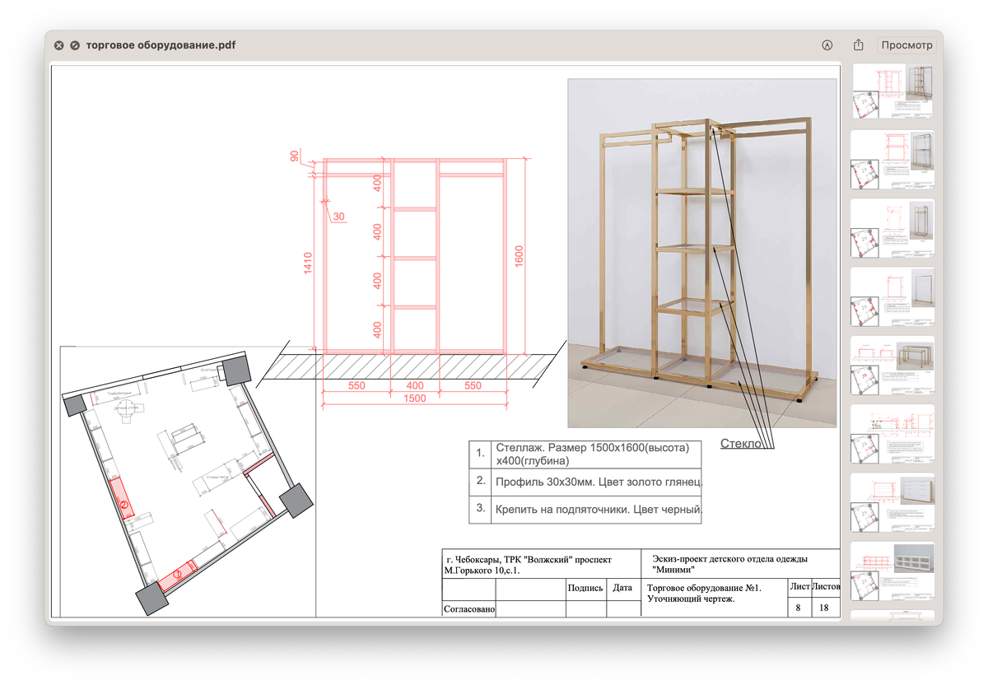Viewport: 988px width, 685px height.
Task: Select thumbnail of shelving rack with glass shelves
Action: (x=893, y=92)
